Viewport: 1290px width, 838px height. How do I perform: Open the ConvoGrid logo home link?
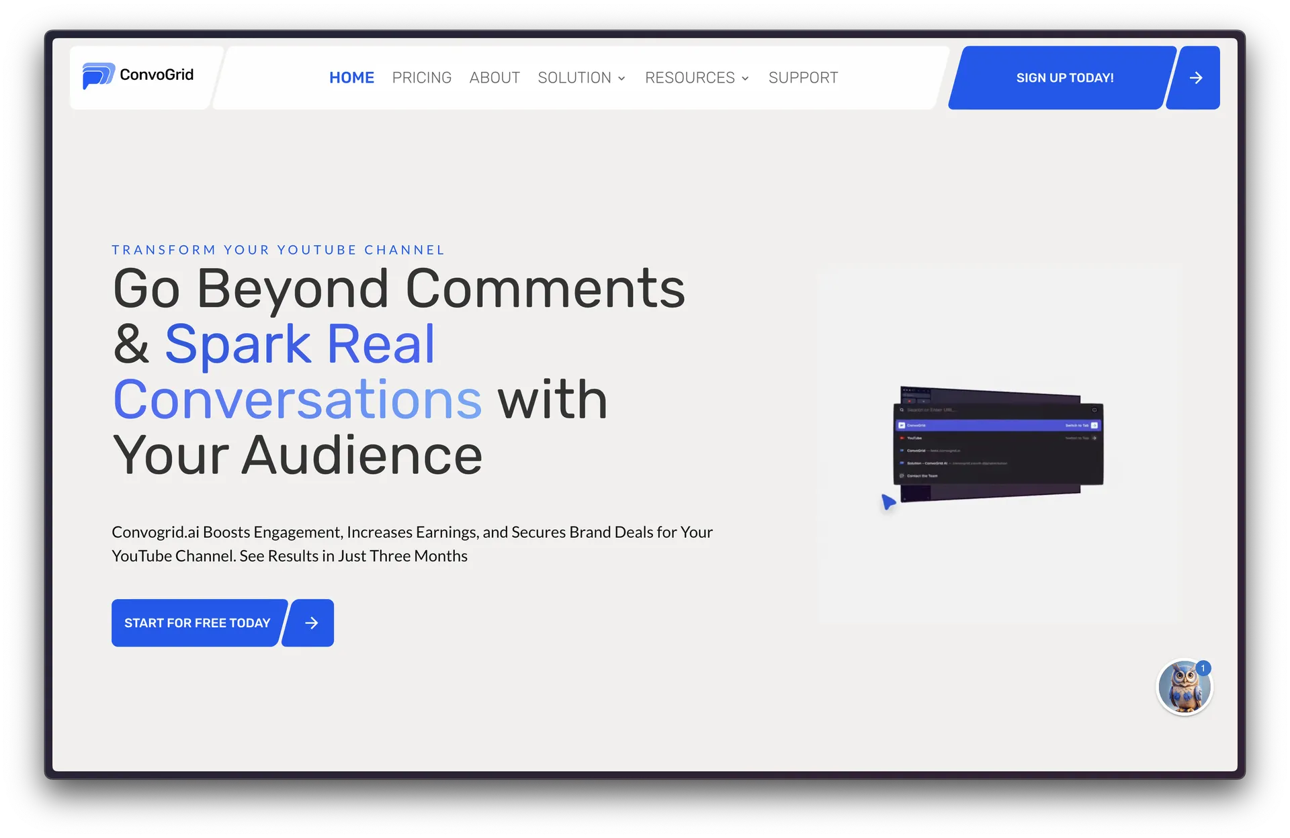point(138,76)
